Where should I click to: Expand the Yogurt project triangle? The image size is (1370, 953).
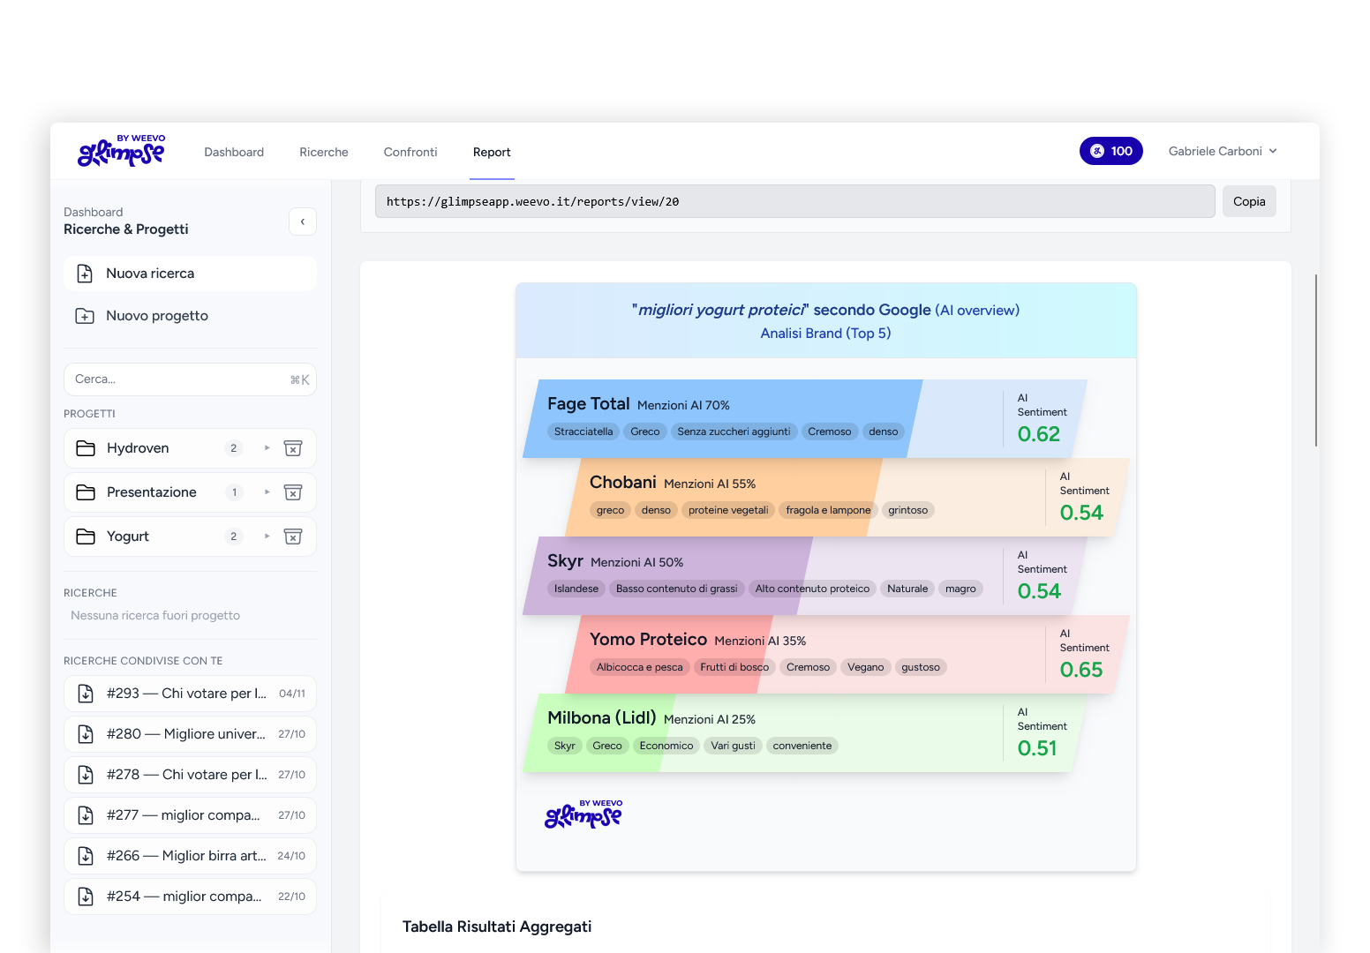[x=267, y=537]
